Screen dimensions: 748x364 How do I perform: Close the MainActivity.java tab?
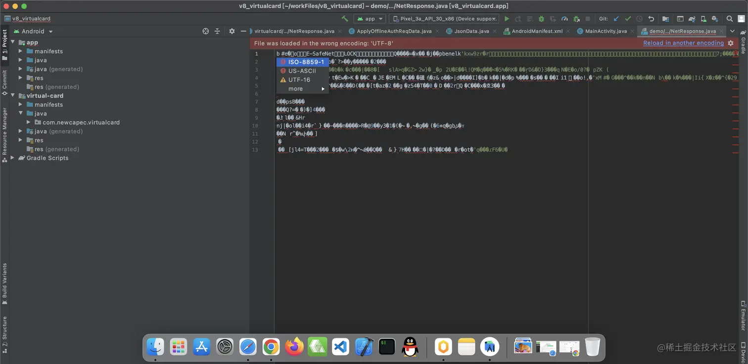coord(632,31)
